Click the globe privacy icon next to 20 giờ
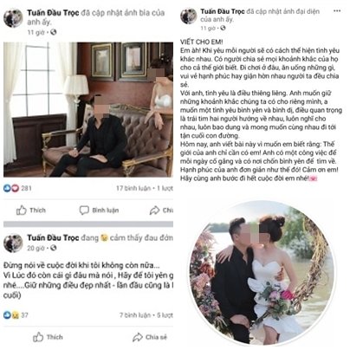Screen dimensions: 350x350 click(53, 248)
